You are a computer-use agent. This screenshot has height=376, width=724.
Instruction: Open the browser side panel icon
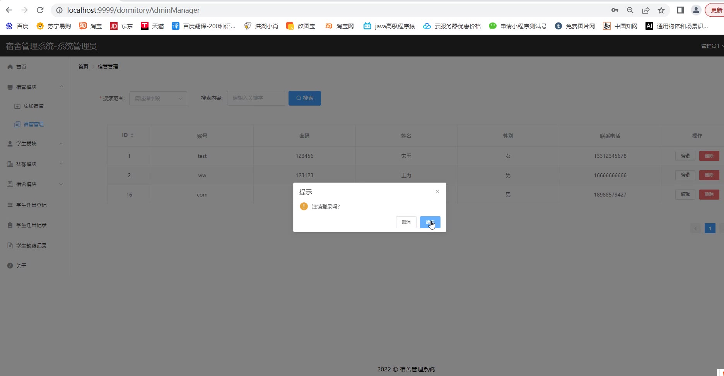[680, 10]
